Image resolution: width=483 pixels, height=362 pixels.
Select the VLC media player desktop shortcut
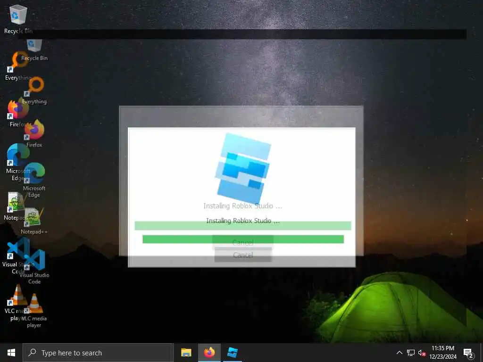pos(17,303)
